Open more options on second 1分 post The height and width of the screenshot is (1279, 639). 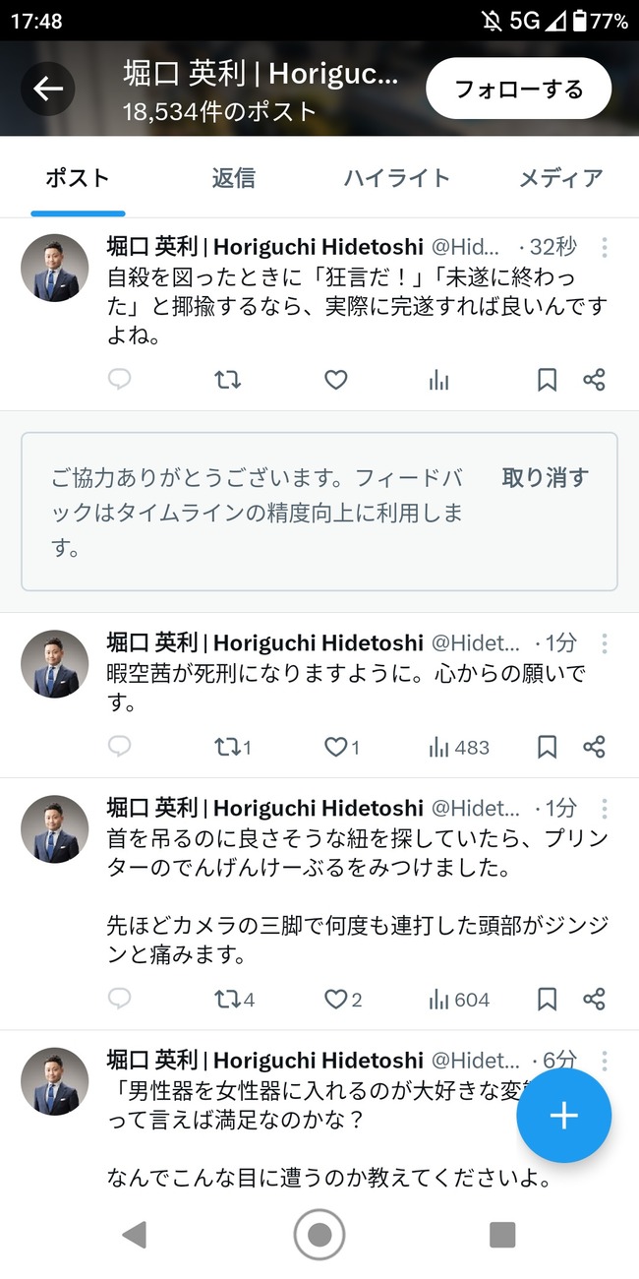click(x=605, y=809)
